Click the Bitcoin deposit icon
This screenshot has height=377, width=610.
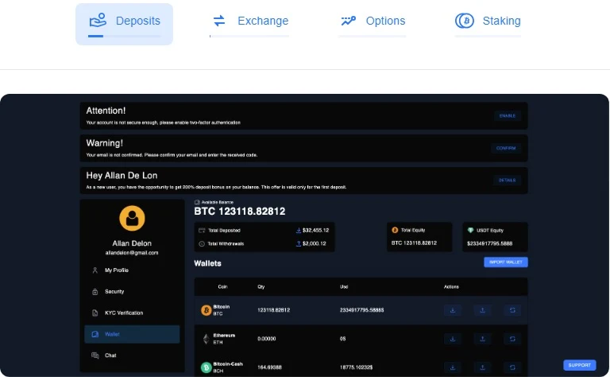(453, 310)
